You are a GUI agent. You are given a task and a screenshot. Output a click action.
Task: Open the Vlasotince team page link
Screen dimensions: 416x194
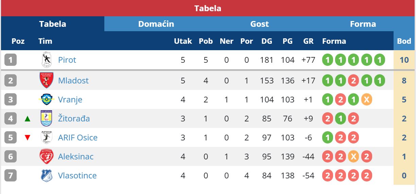point(77,175)
